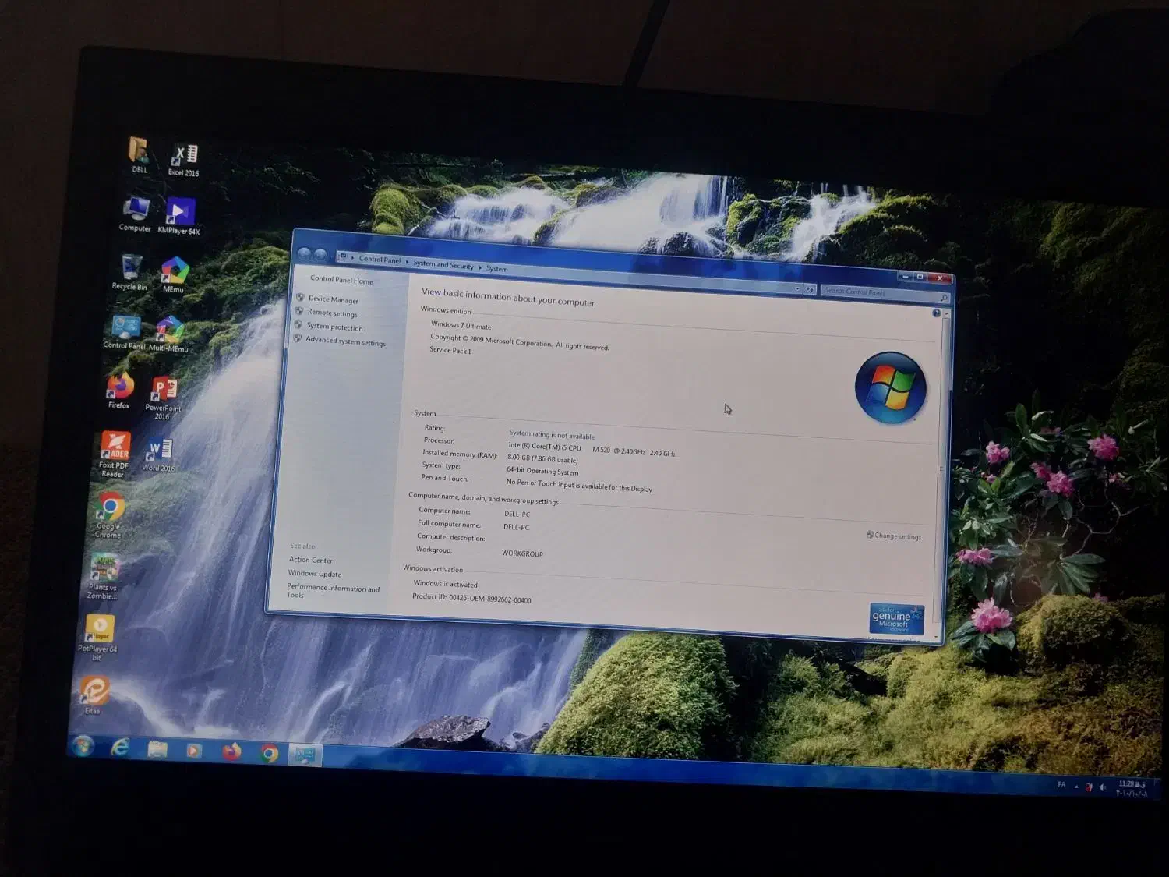Expand the address bar history dropdown arrow
This screenshot has height=877, width=1169.
797,288
